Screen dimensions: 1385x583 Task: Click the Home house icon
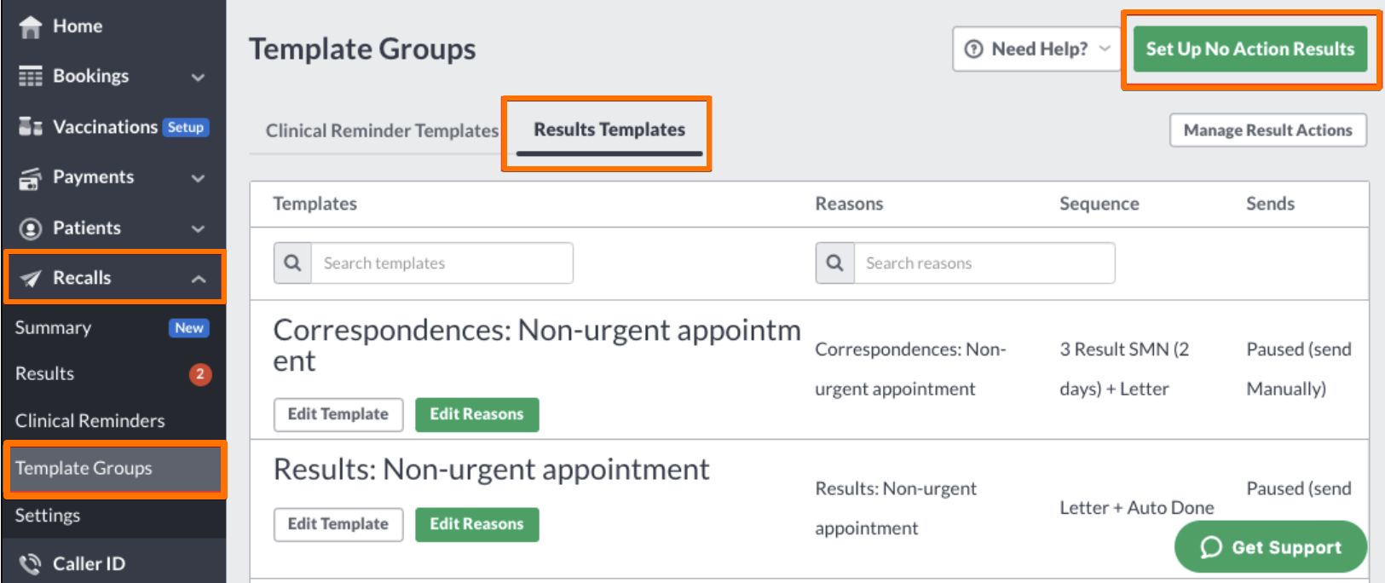(31, 27)
